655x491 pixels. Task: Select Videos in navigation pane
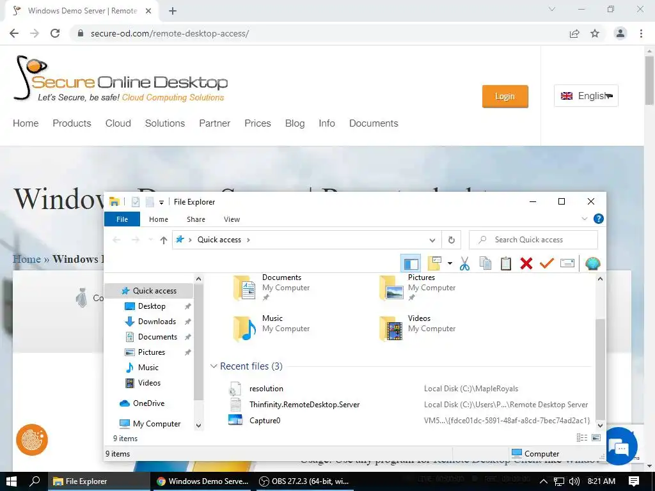(149, 383)
